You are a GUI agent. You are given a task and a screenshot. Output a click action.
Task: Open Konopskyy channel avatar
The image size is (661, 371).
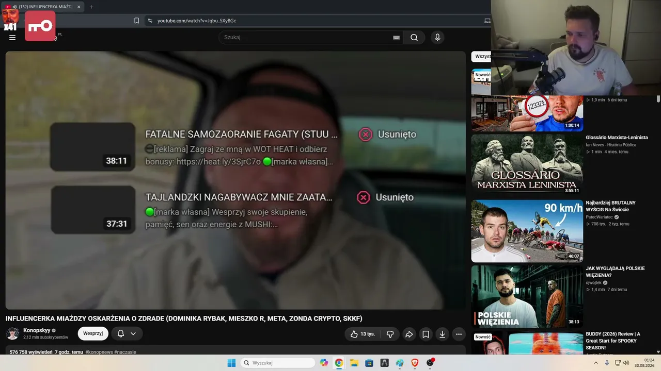[x=12, y=333]
